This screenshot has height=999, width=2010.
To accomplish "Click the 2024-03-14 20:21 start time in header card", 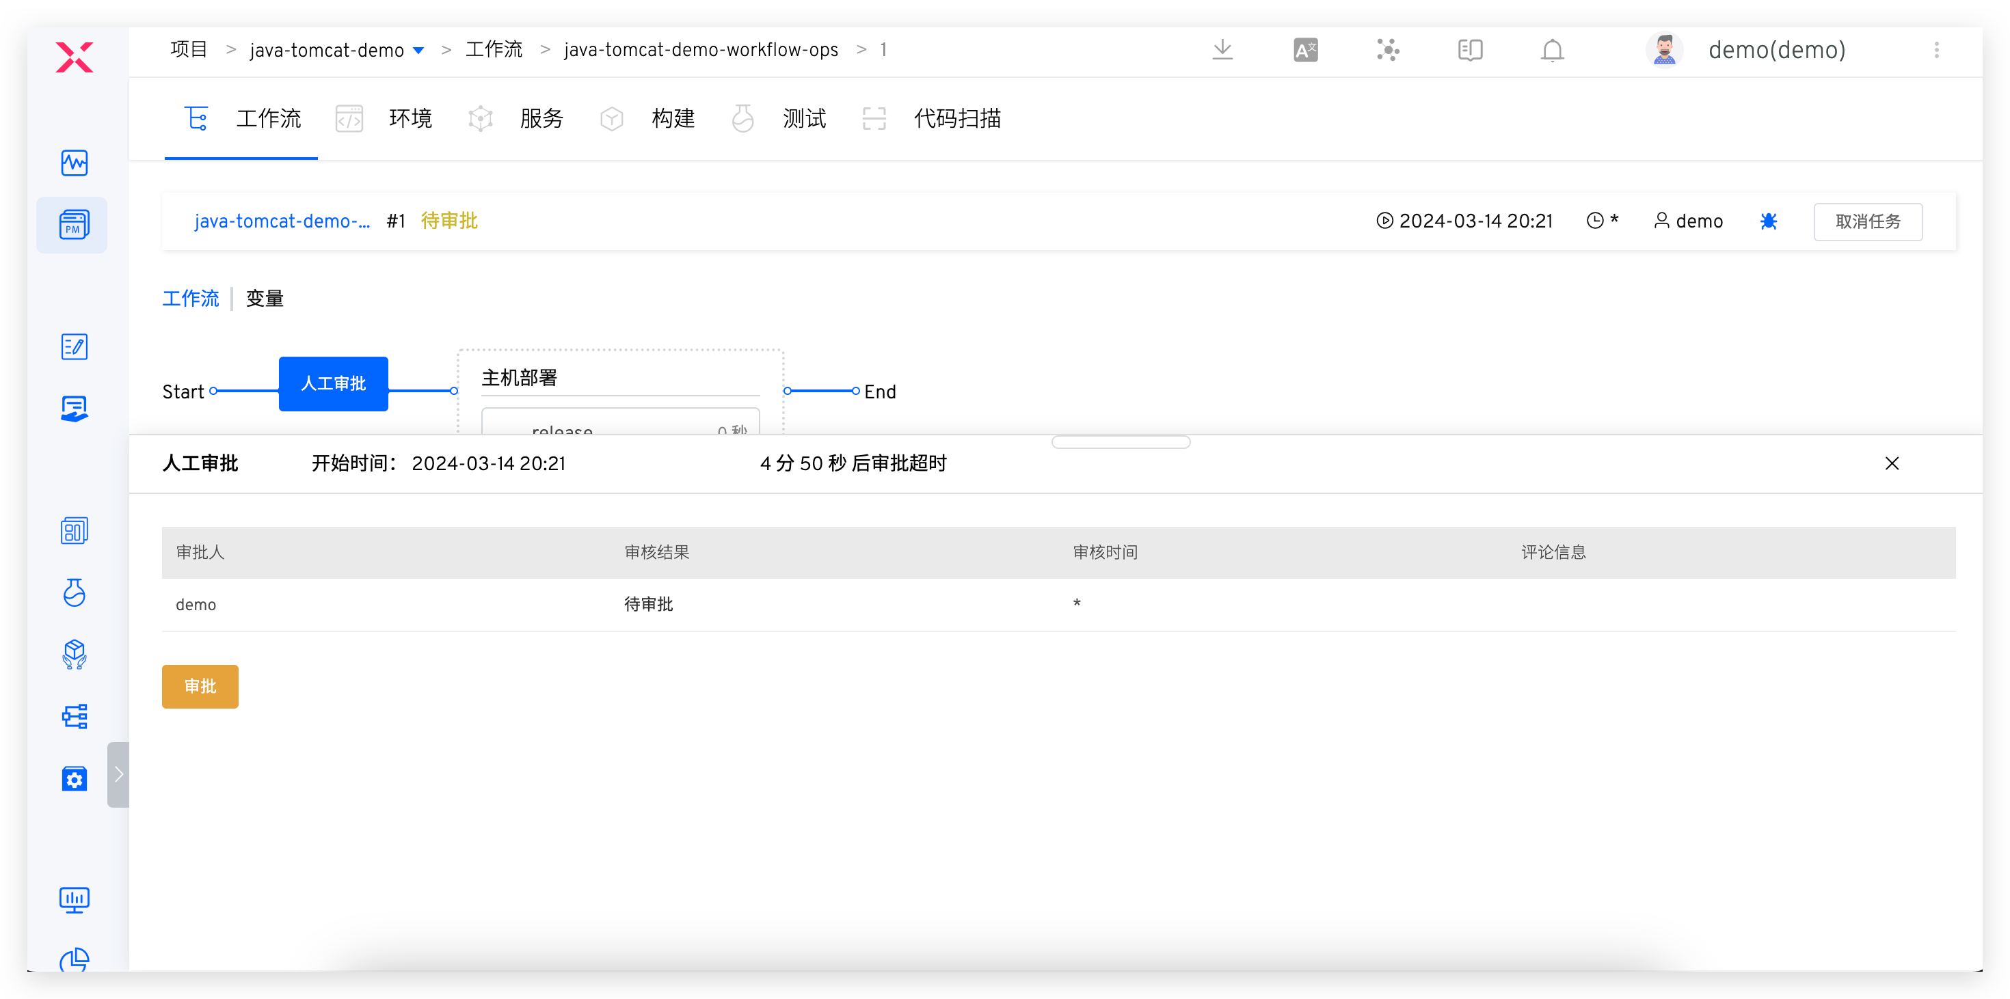I will click(x=1464, y=221).
